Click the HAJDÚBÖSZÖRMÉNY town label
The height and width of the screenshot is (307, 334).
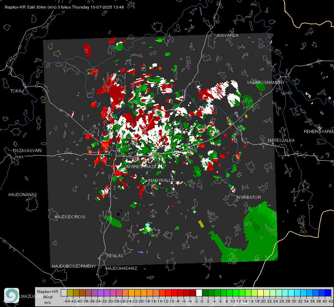click(74, 266)
